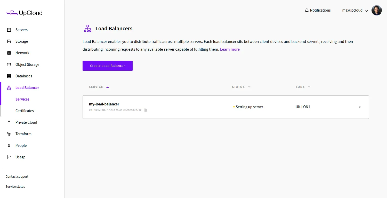Screen dimensions: 387x198
Task: Select my-load-balancer service name
Action: [x=104, y=104]
